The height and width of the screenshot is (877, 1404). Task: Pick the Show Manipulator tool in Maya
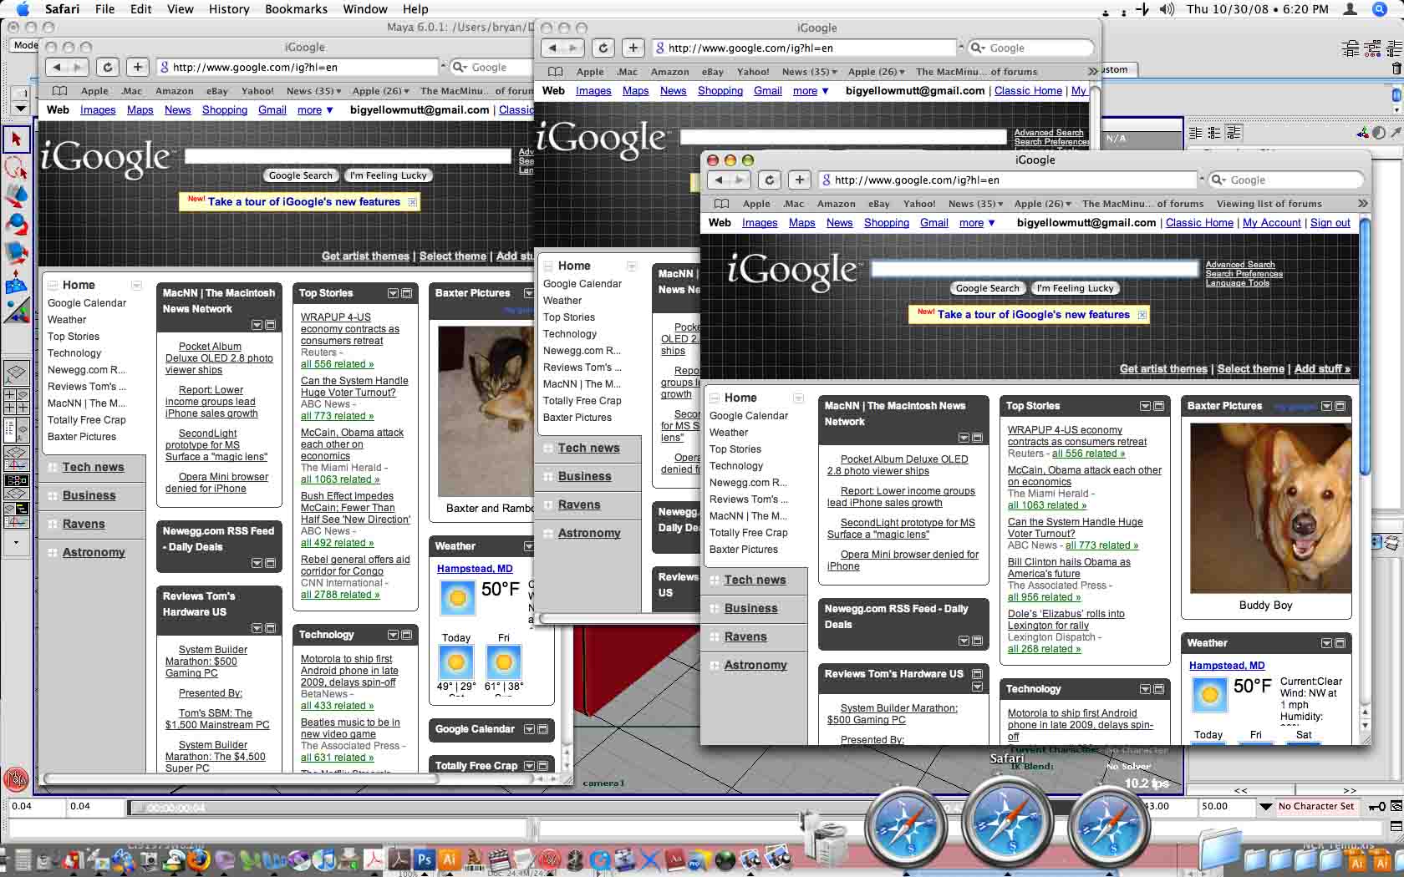click(16, 311)
